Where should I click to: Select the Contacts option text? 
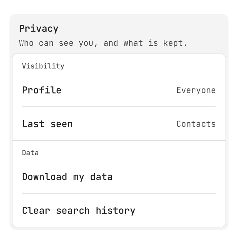(x=196, y=124)
